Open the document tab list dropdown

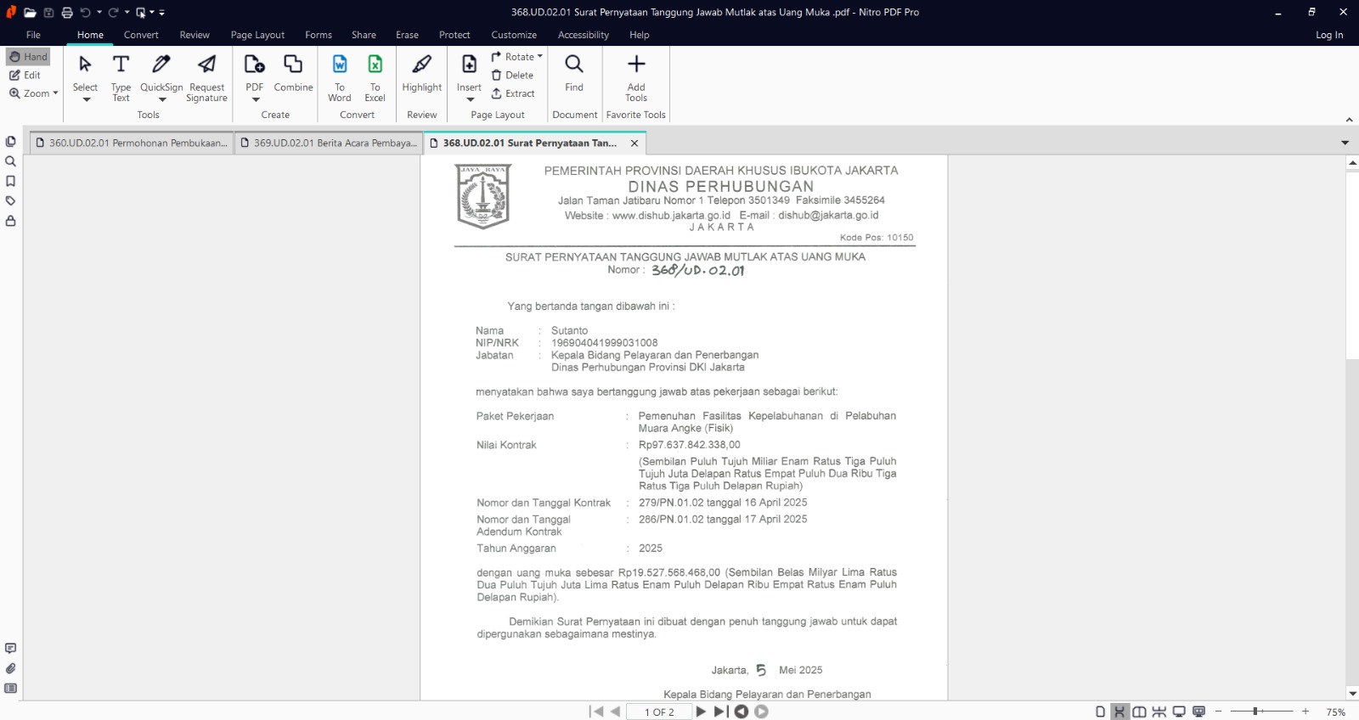(1345, 143)
